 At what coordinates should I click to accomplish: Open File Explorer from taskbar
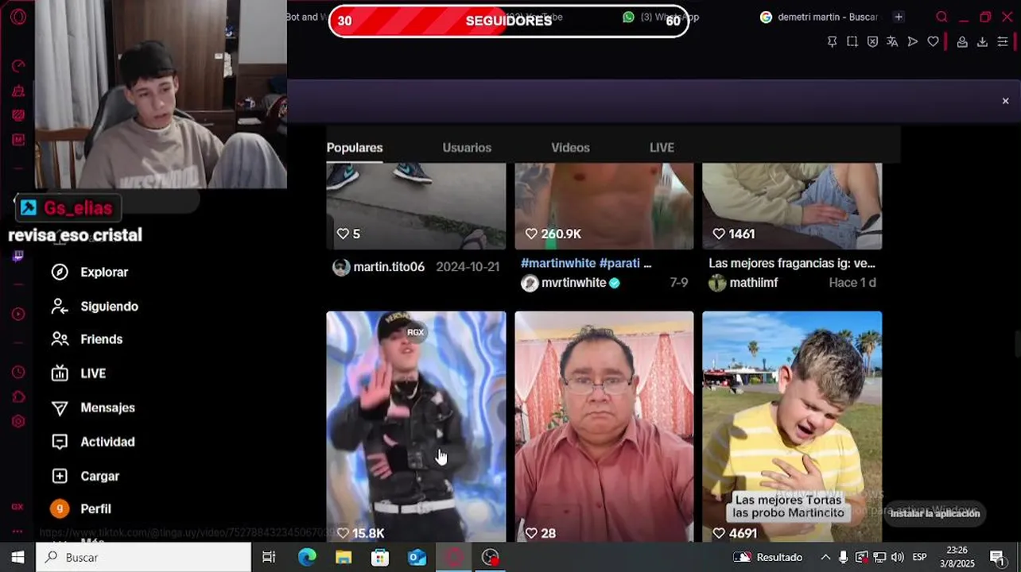pos(344,557)
